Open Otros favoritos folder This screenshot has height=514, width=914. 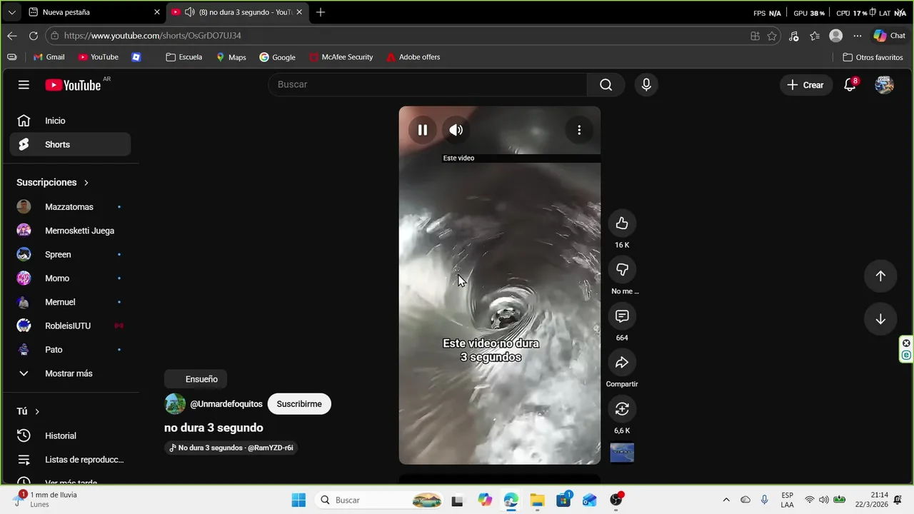tap(873, 57)
